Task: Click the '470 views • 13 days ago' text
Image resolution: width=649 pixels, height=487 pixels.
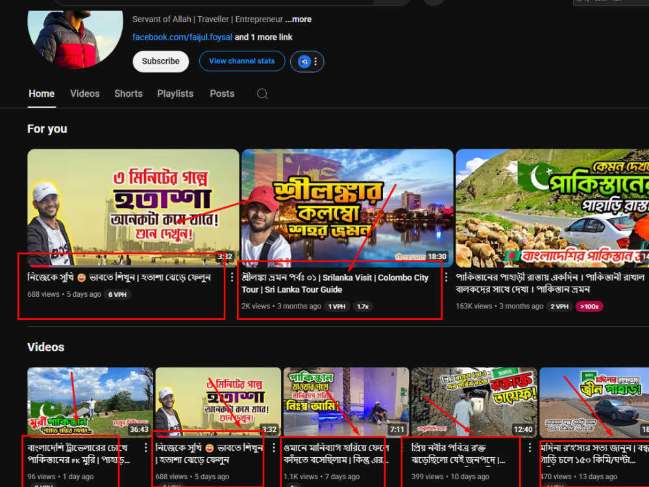Action: [x=579, y=477]
